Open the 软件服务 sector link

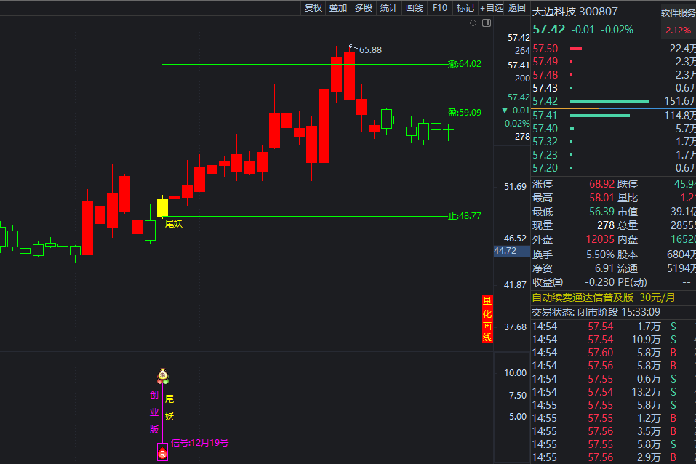(678, 12)
